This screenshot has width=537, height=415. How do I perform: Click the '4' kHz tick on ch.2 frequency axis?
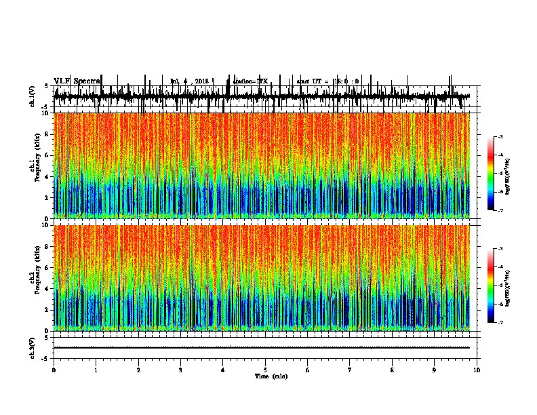47,289
